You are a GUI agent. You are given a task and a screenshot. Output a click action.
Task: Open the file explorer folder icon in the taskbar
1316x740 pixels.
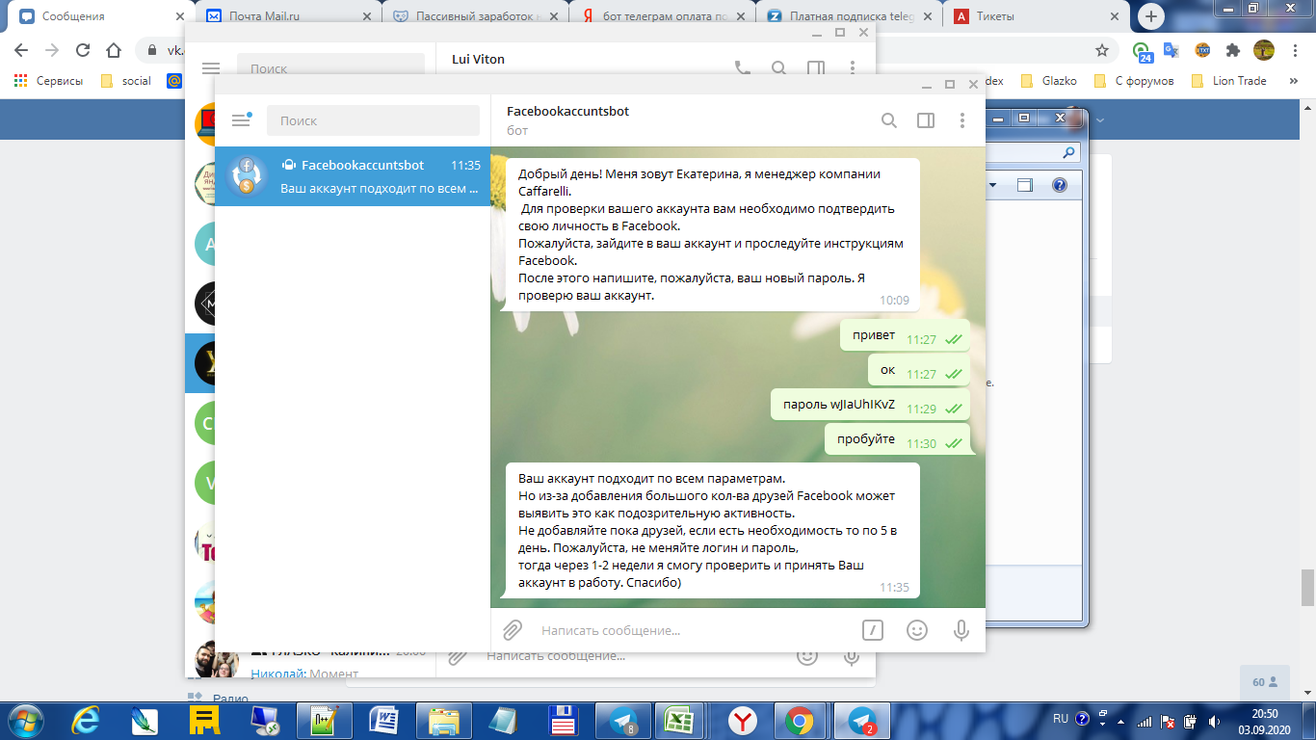[444, 720]
